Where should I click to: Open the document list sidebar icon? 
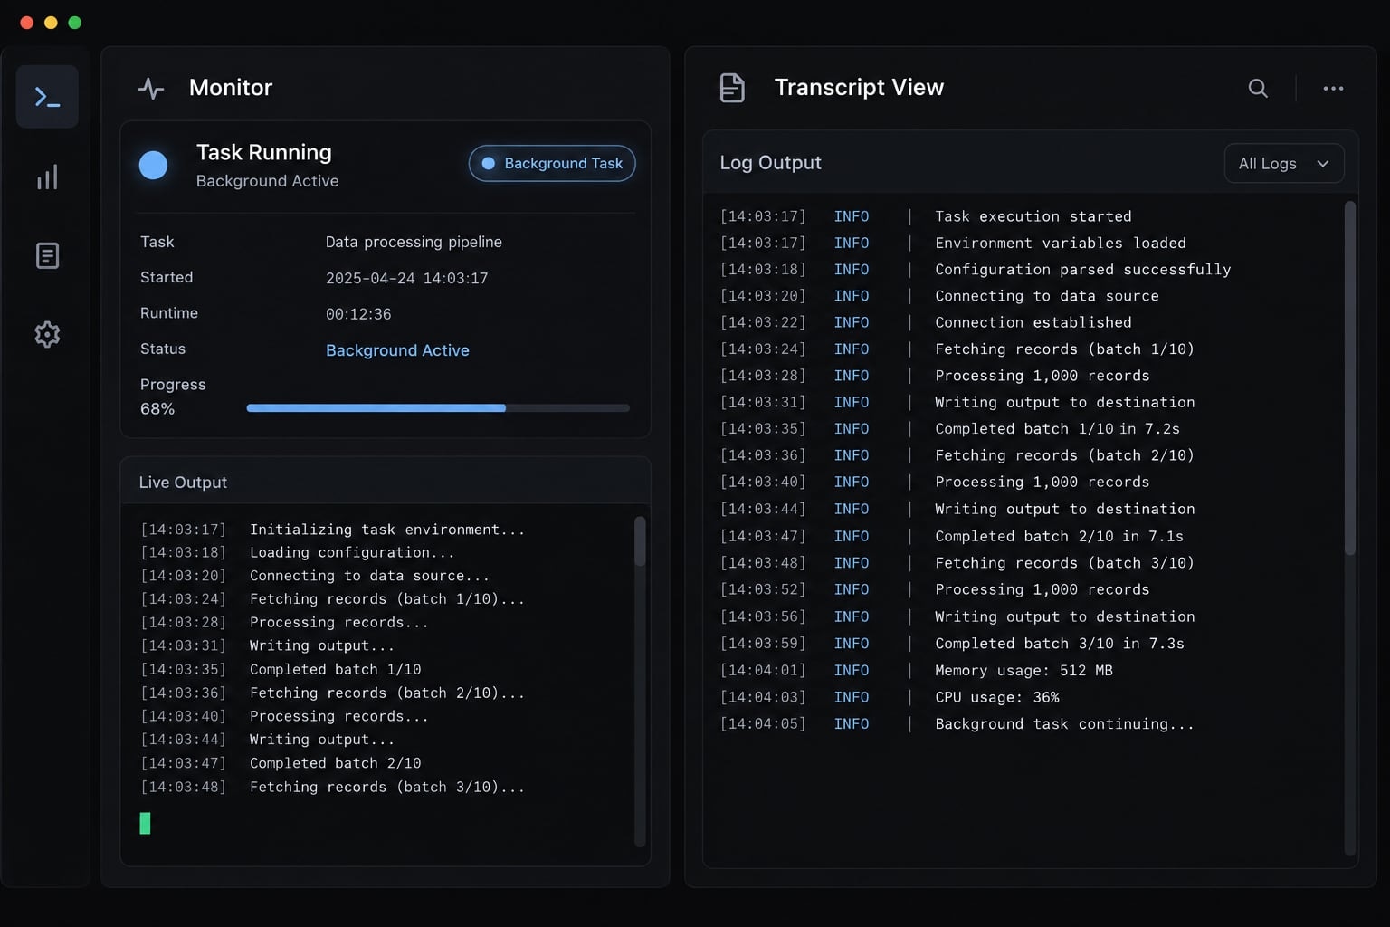point(47,255)
